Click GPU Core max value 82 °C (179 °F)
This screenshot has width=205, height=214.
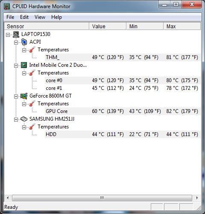[x=182, y=111]
